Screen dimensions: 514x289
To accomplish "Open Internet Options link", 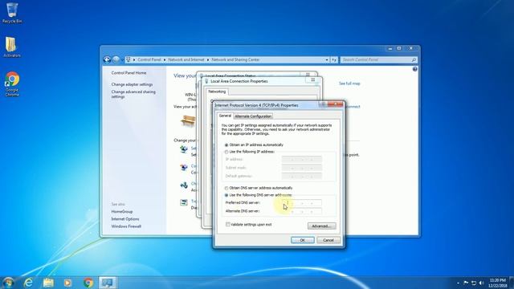I will (125, 219).
